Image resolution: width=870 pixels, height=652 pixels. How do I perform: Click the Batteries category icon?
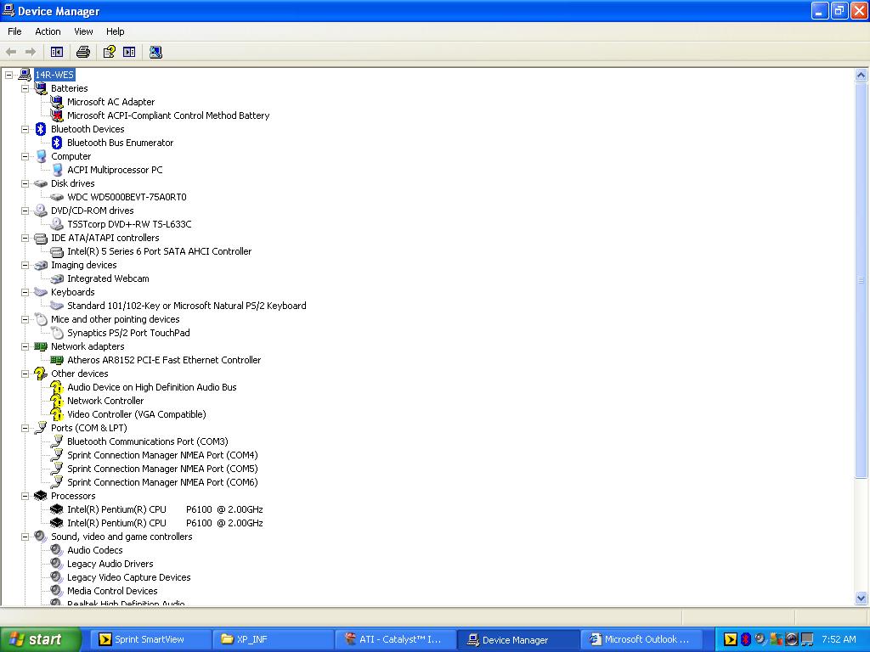click(x=41, y=88)
